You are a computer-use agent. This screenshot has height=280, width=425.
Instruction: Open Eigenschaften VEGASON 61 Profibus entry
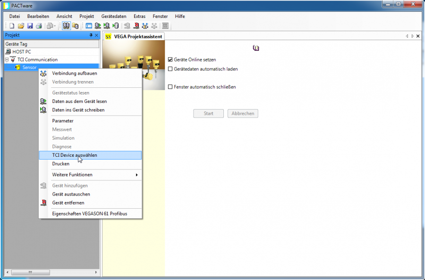[x=89, y=213]
